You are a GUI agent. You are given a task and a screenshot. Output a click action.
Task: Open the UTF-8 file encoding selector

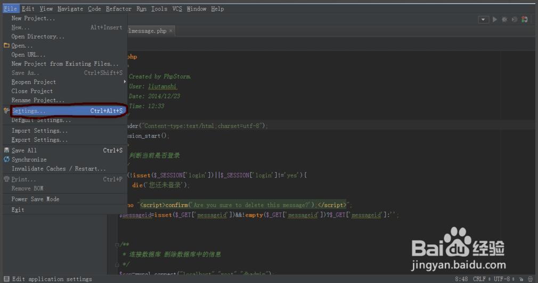pos(504,279)
